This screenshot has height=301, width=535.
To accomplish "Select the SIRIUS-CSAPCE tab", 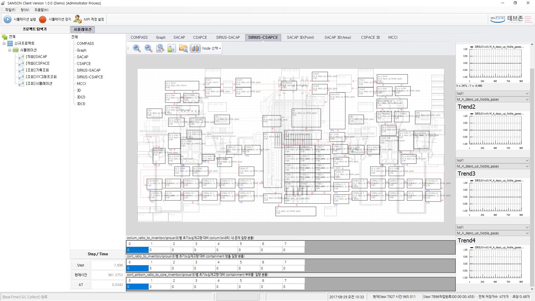I will coord(263,37).
